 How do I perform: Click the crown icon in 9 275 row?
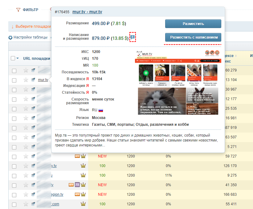coord(83,175)
